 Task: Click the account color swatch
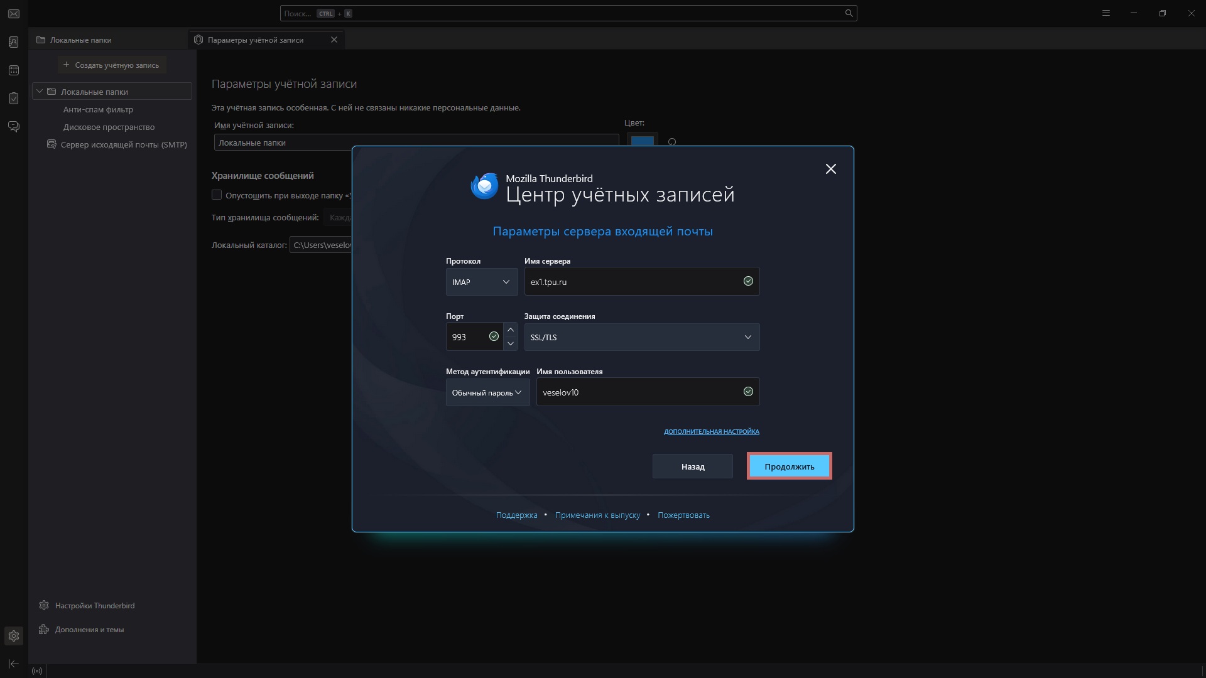(643, 141)
